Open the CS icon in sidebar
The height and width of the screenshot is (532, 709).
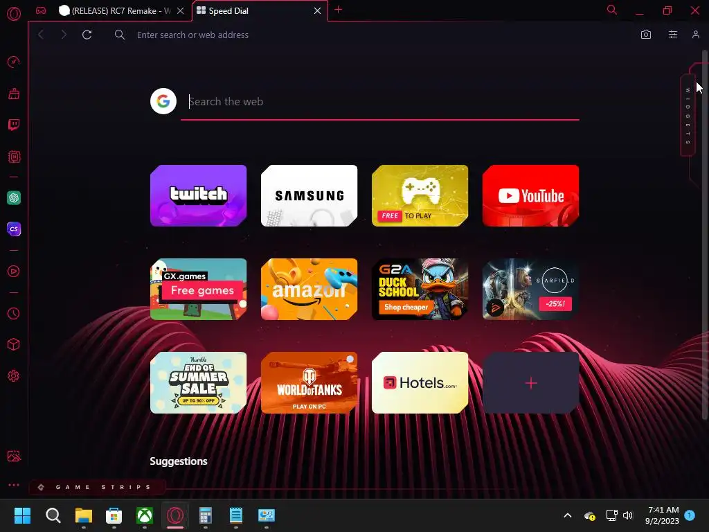coord(14,229)
